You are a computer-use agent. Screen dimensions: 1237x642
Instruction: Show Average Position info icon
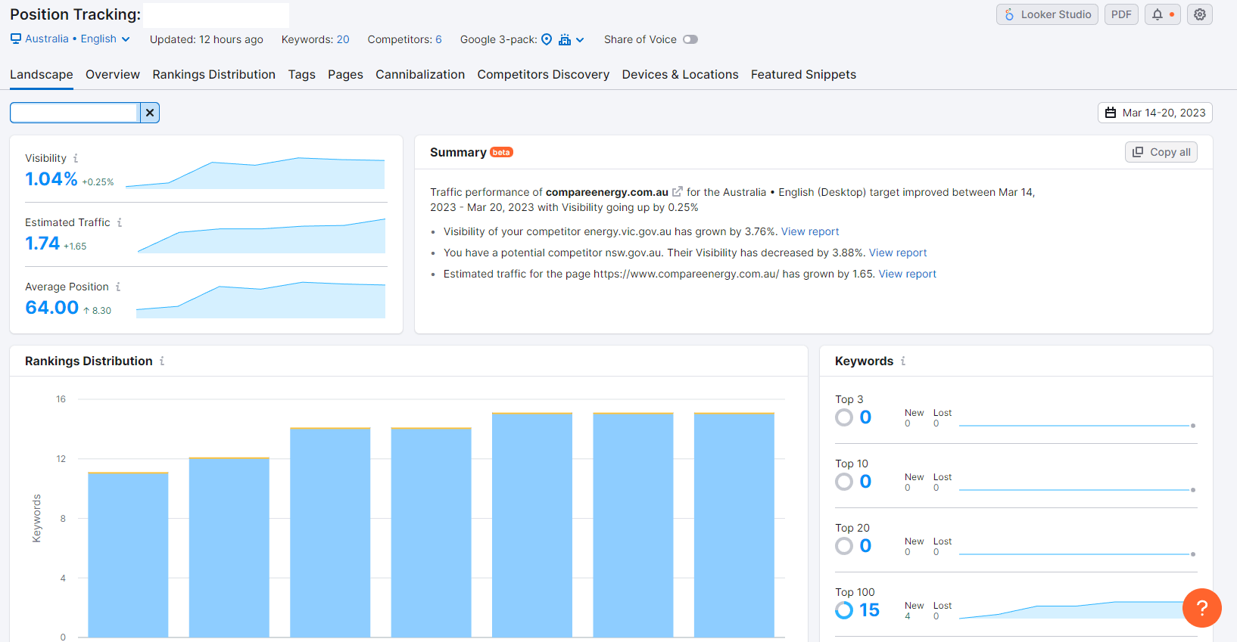118,287
